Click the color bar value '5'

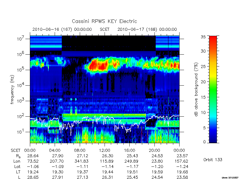204,128
